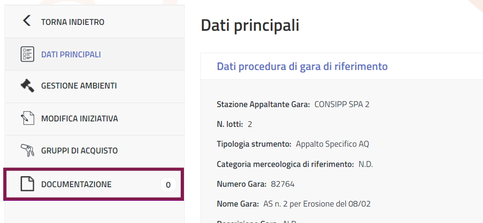Select the Dati Principali menu label
This screenshot has height=223, width=483.
pos(71,55)
